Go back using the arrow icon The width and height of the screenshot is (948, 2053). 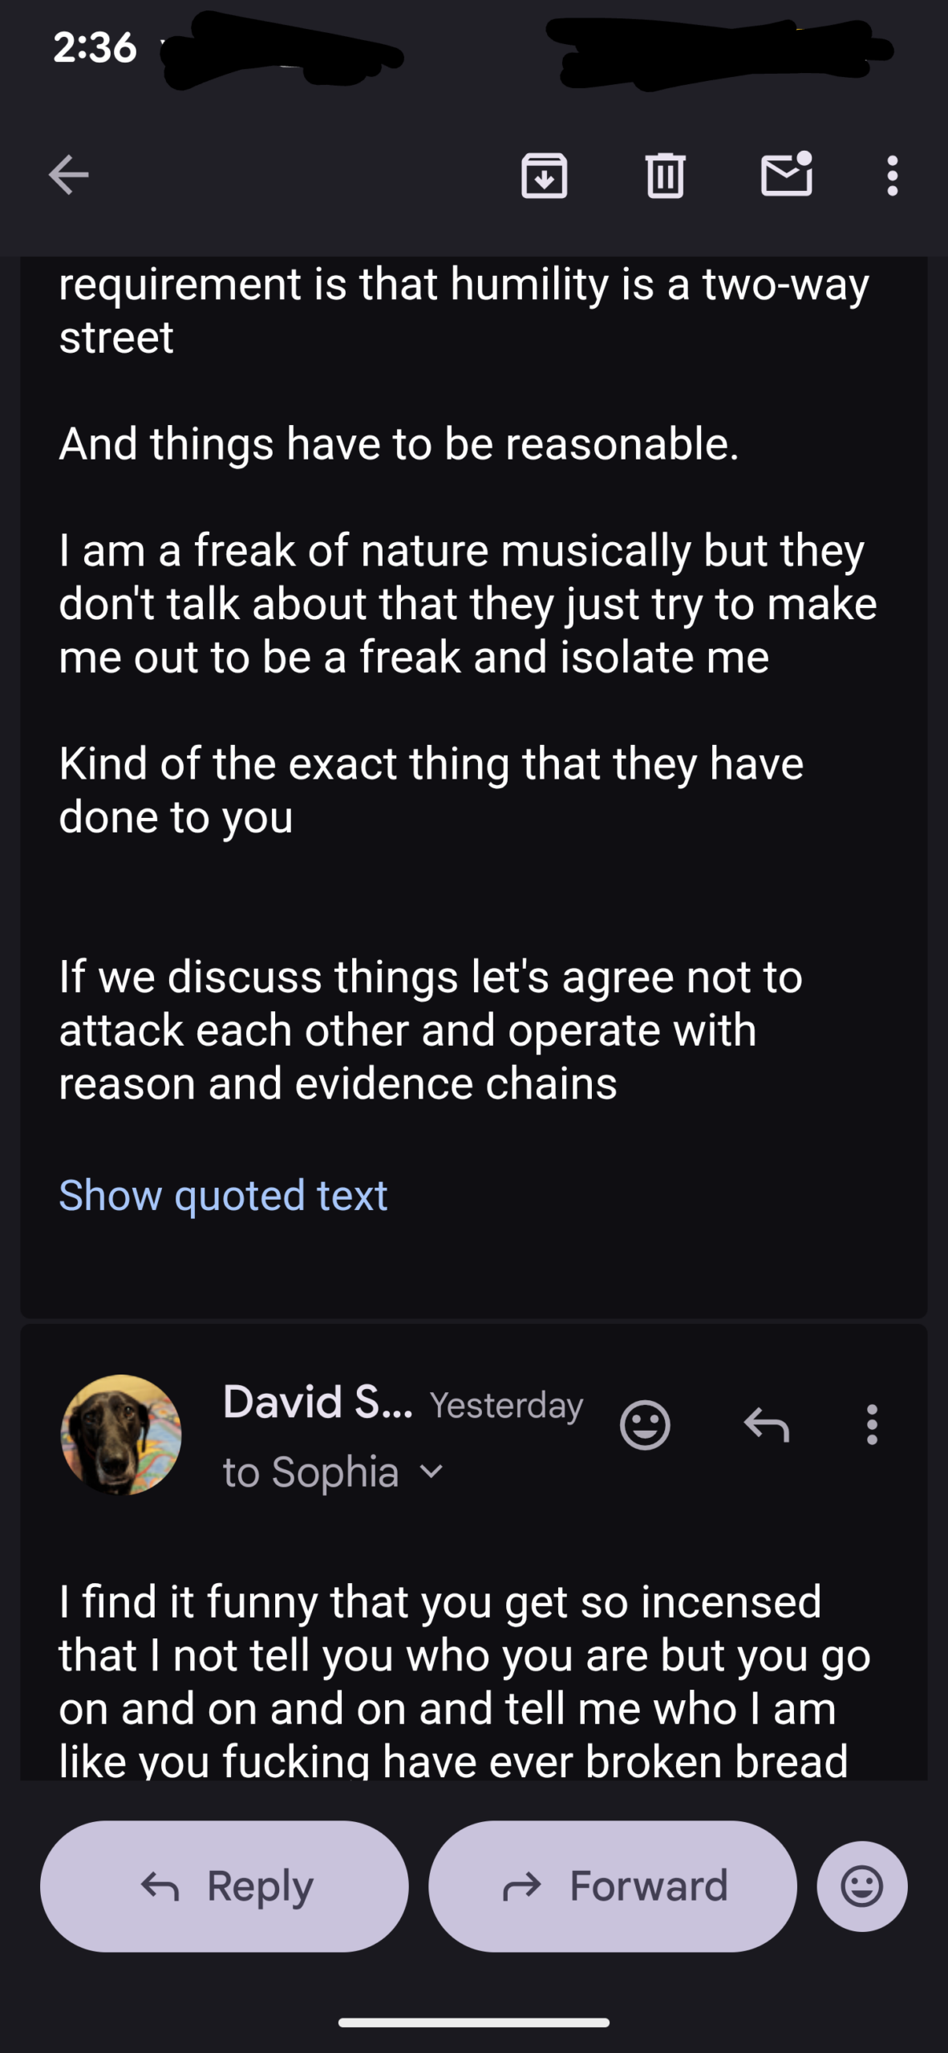pos(68,175)
